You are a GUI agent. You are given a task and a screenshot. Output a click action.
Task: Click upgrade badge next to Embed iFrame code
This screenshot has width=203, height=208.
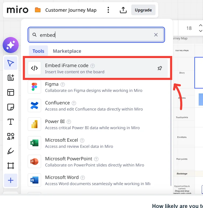coord(93,66)
